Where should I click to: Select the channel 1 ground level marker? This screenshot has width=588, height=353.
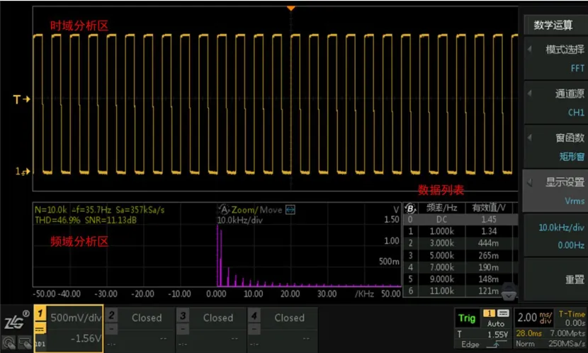point(23,172)
